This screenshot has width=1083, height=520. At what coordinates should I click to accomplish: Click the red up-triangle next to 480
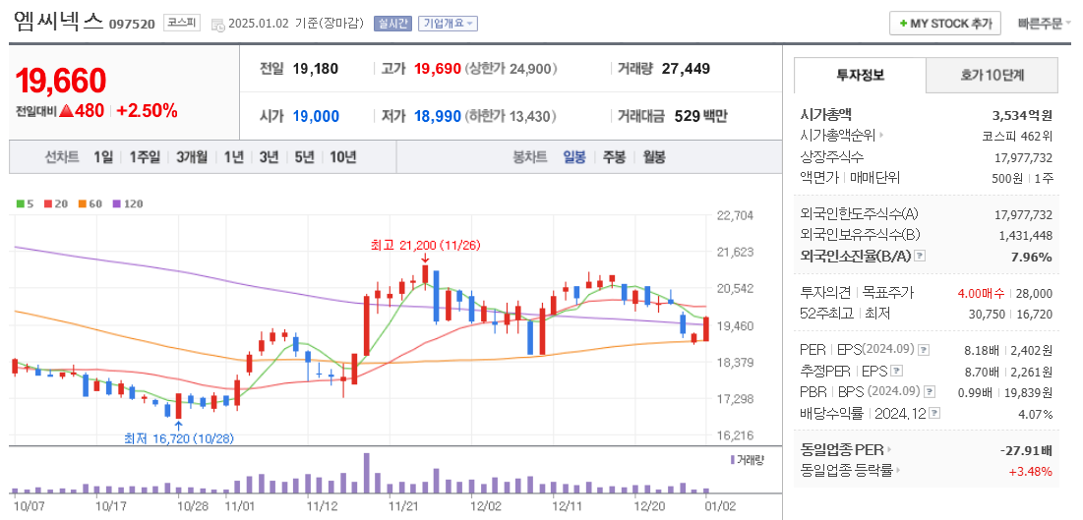coord(66,110)
